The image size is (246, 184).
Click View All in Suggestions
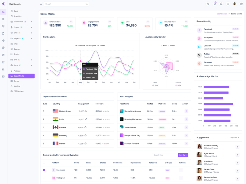(235, 138)
